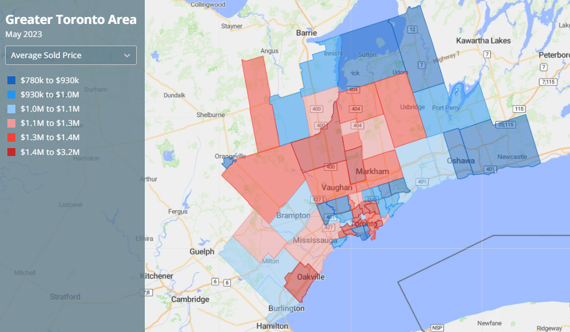Click the Shelburne map label
This screenshot has width=570, height=332.
pos(210,115)
